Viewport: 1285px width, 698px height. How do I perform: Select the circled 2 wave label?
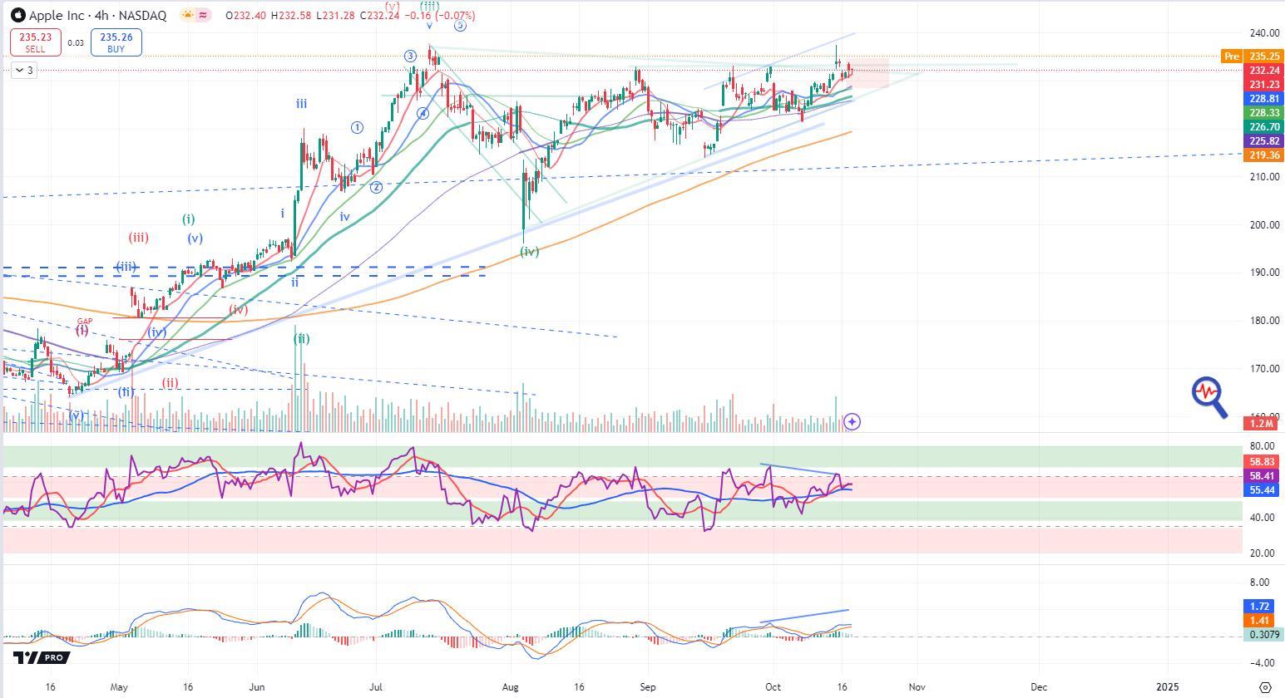[376, 187]
